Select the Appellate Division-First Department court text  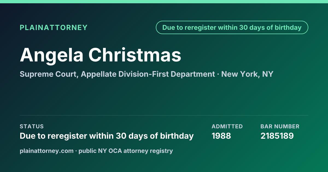coord(148,74)
